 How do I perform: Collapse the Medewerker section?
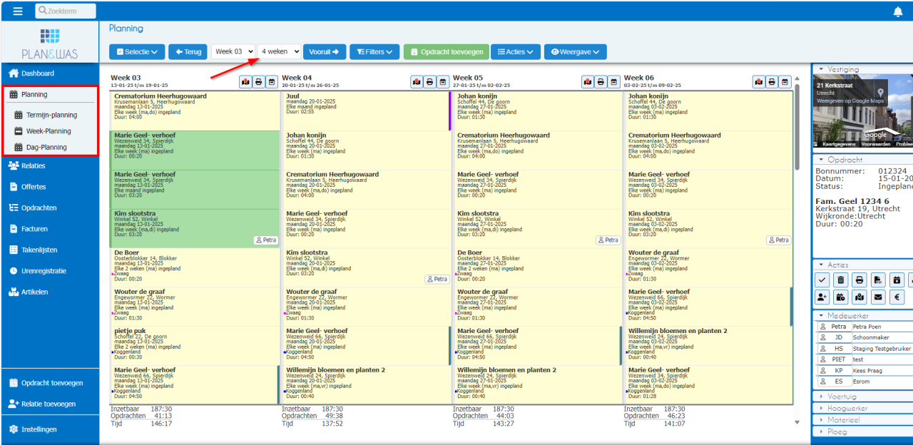tap(862, 315)
